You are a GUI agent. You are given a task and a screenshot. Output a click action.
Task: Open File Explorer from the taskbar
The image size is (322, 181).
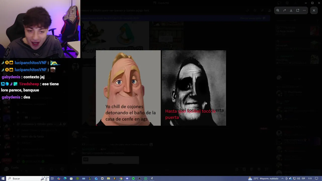pyautogui.click(x=108, y=178)
